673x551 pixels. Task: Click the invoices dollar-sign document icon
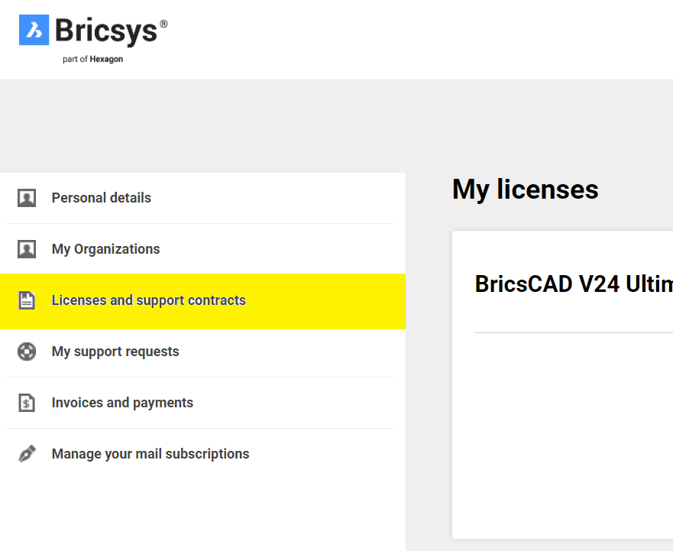27,403
